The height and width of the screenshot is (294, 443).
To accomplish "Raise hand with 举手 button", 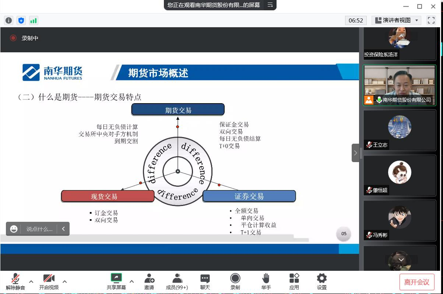I will point(266,281).
